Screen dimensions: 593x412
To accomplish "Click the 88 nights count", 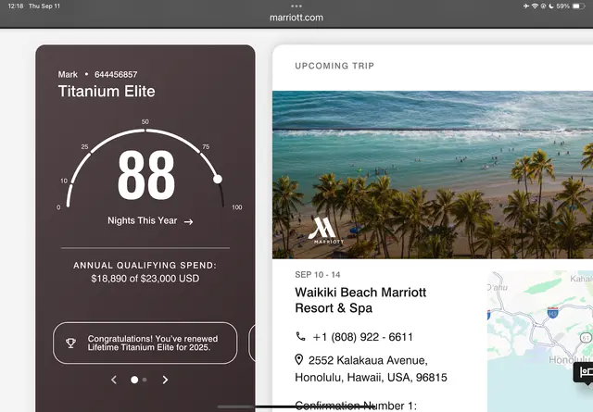I will pos(146,175).
